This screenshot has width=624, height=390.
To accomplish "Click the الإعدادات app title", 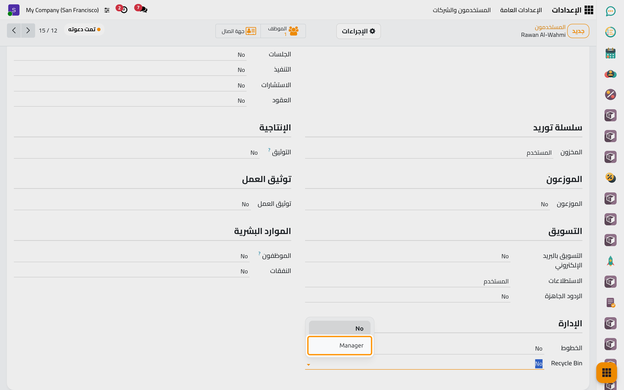I will [566, 10].
